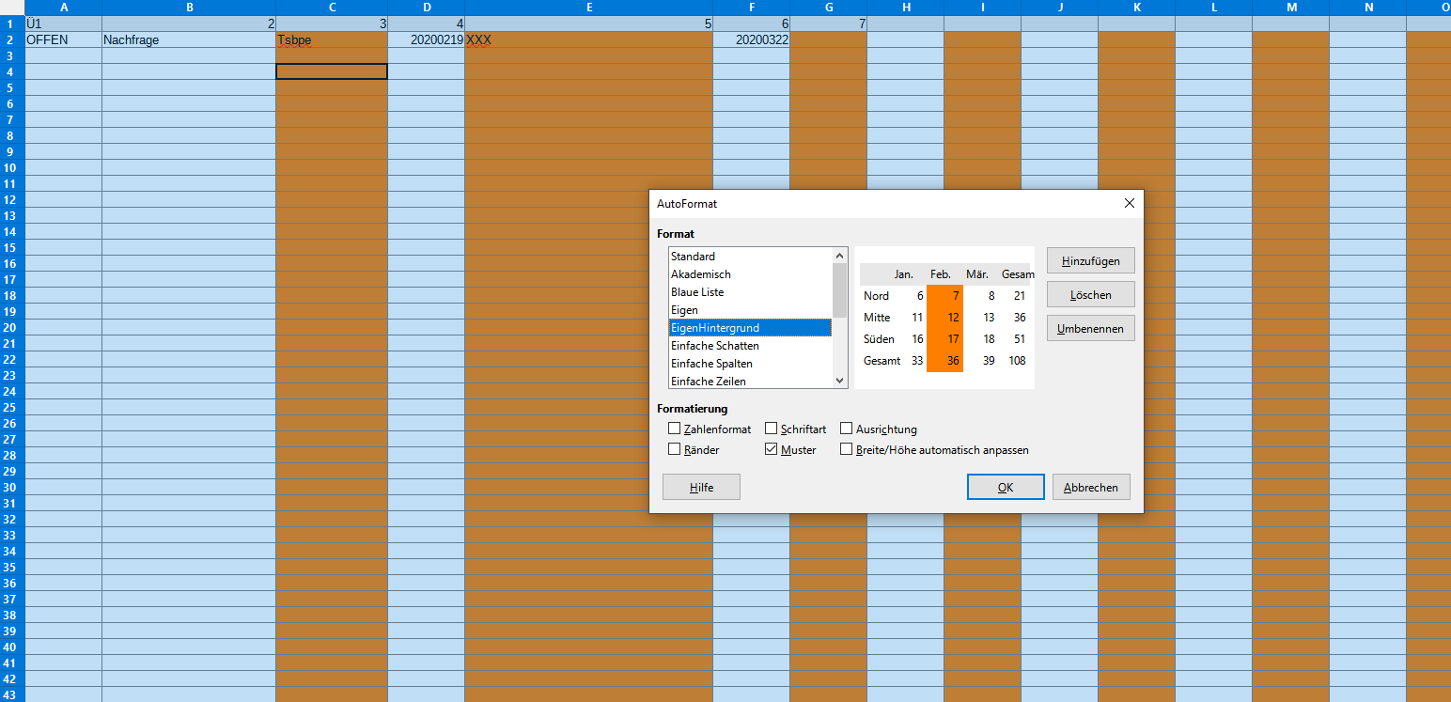
Task: Click cell containing XXX
Action: [x=588, y=39]
